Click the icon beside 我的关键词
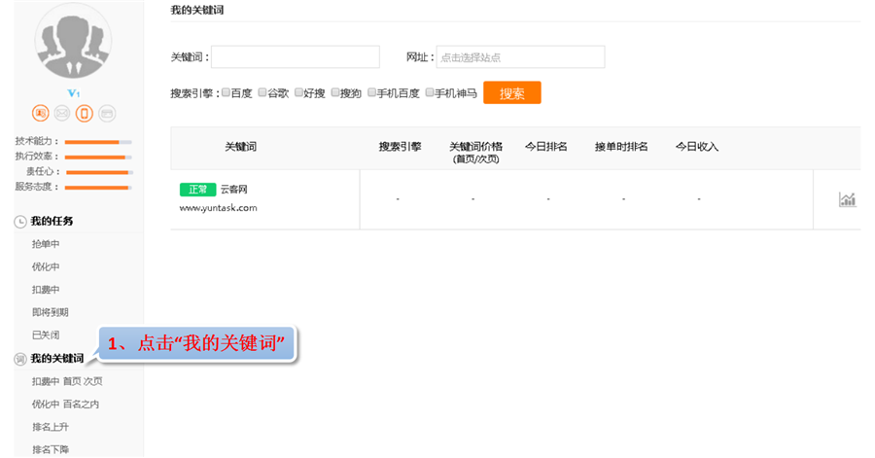 tap(20, 359)
